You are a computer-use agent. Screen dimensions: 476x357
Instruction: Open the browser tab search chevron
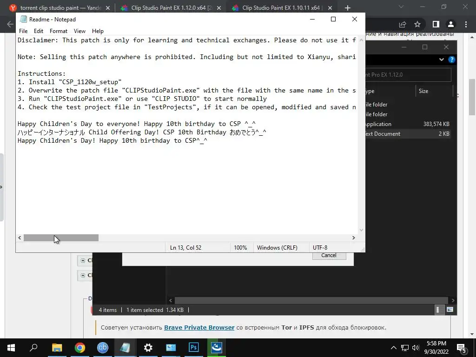401,7
